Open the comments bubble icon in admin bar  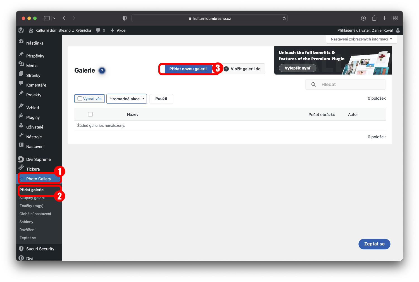98,30
